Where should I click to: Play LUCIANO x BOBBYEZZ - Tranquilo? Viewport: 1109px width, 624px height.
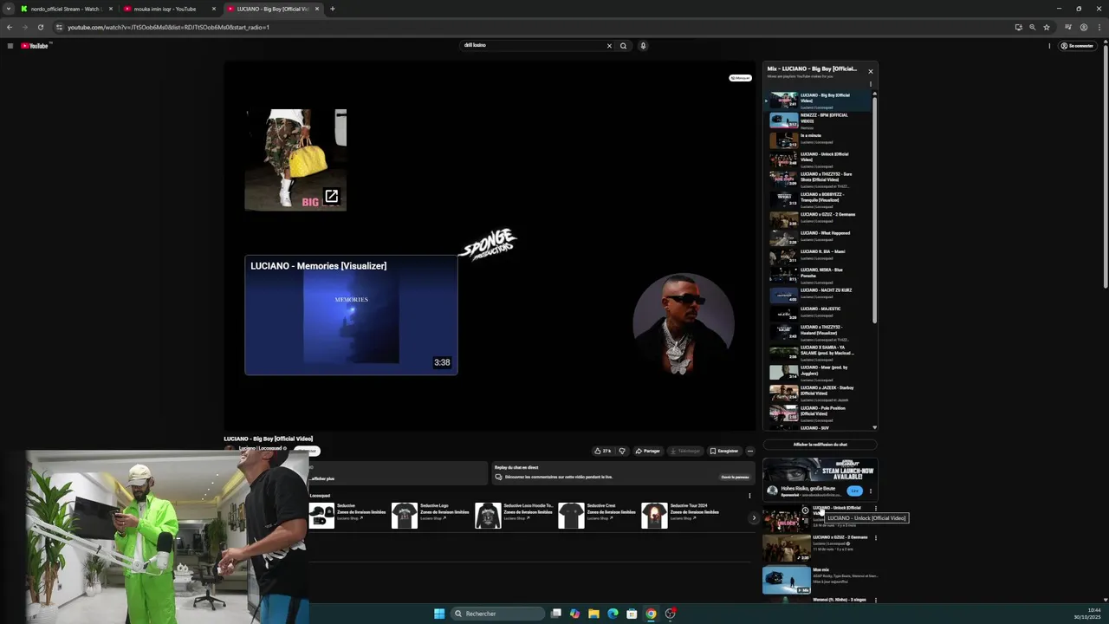click(819, 199)
